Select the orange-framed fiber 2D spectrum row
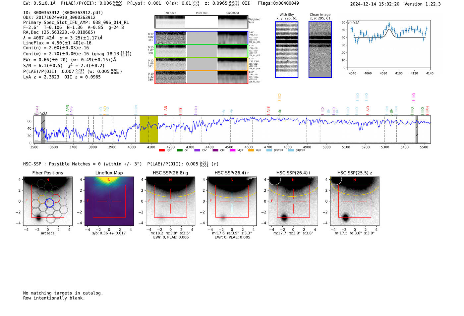The image size is (464, 316). (x=201, y=64)
